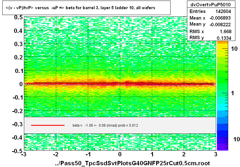240x167 pixels.
Task: Click the x-axis label -1
Action: (x=88, y=154)
